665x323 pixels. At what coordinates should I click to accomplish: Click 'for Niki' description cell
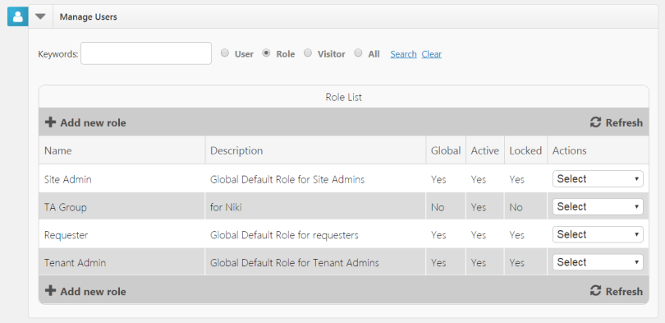click(226, 208)
